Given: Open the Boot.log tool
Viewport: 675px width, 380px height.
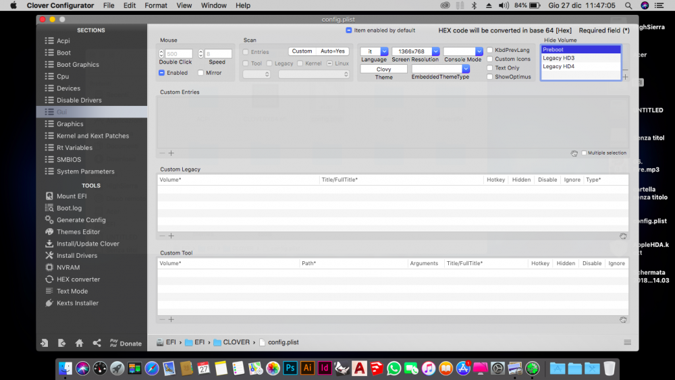Looking at the screenshot, I should [69, 208].
